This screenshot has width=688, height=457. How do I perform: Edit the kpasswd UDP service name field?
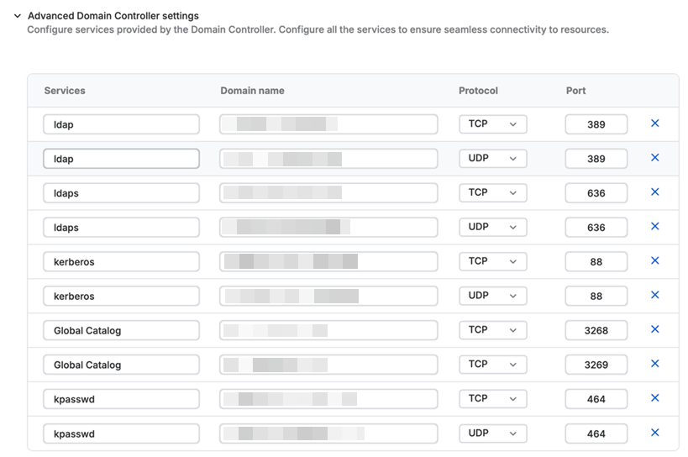(121, 433)
